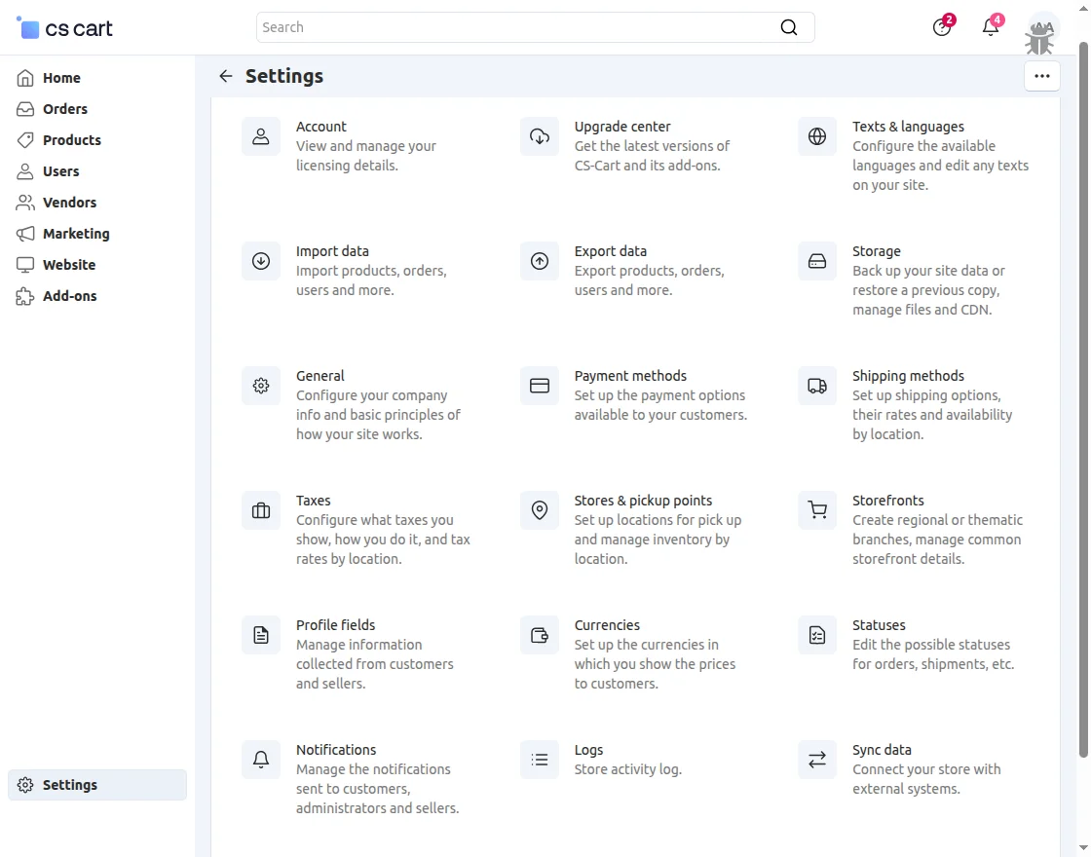
Task: Click the Texts & languages globe icon
Action: pyautogui.click(x=817, y=136)
